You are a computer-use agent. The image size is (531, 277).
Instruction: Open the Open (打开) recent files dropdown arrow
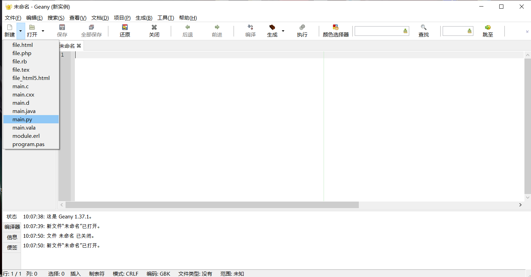(x=43, y=30)
